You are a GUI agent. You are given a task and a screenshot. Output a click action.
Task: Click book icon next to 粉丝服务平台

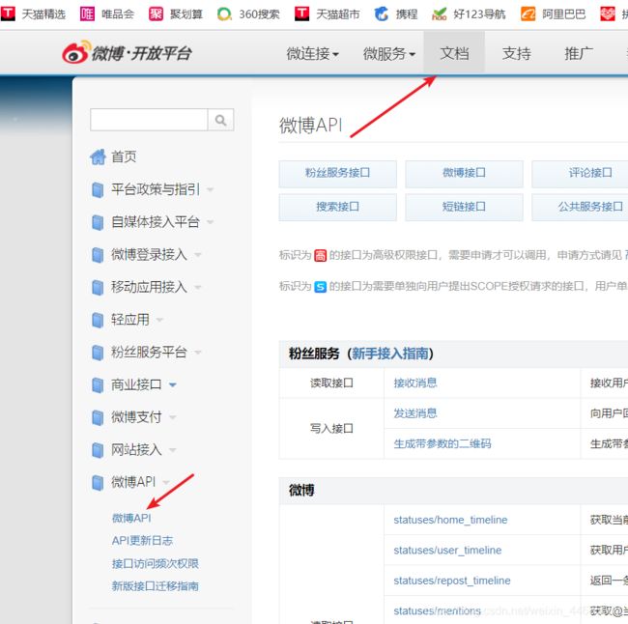98,353
